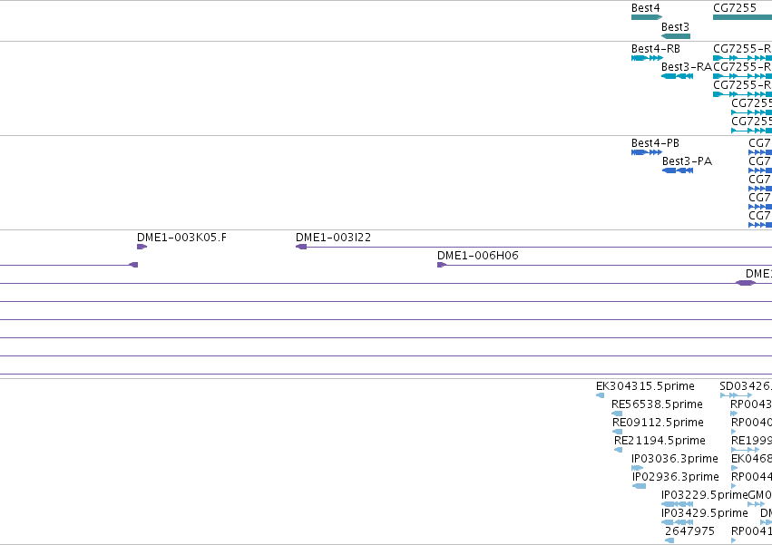Click the RE56538.5prime label

pyautogui.click(x=657, y=404)
